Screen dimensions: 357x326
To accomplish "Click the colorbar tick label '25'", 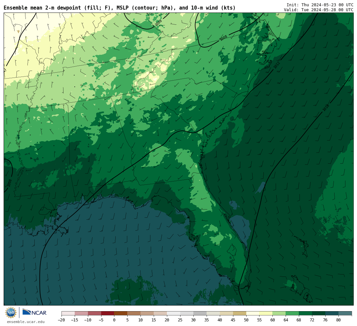I will pyautogui.click(x=180, y=320).
